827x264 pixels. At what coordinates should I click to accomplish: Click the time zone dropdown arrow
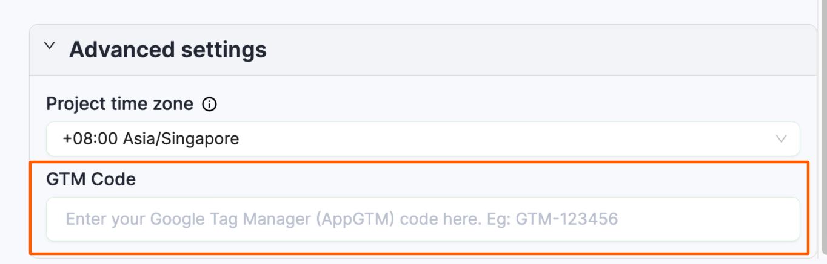coord(782,139)
